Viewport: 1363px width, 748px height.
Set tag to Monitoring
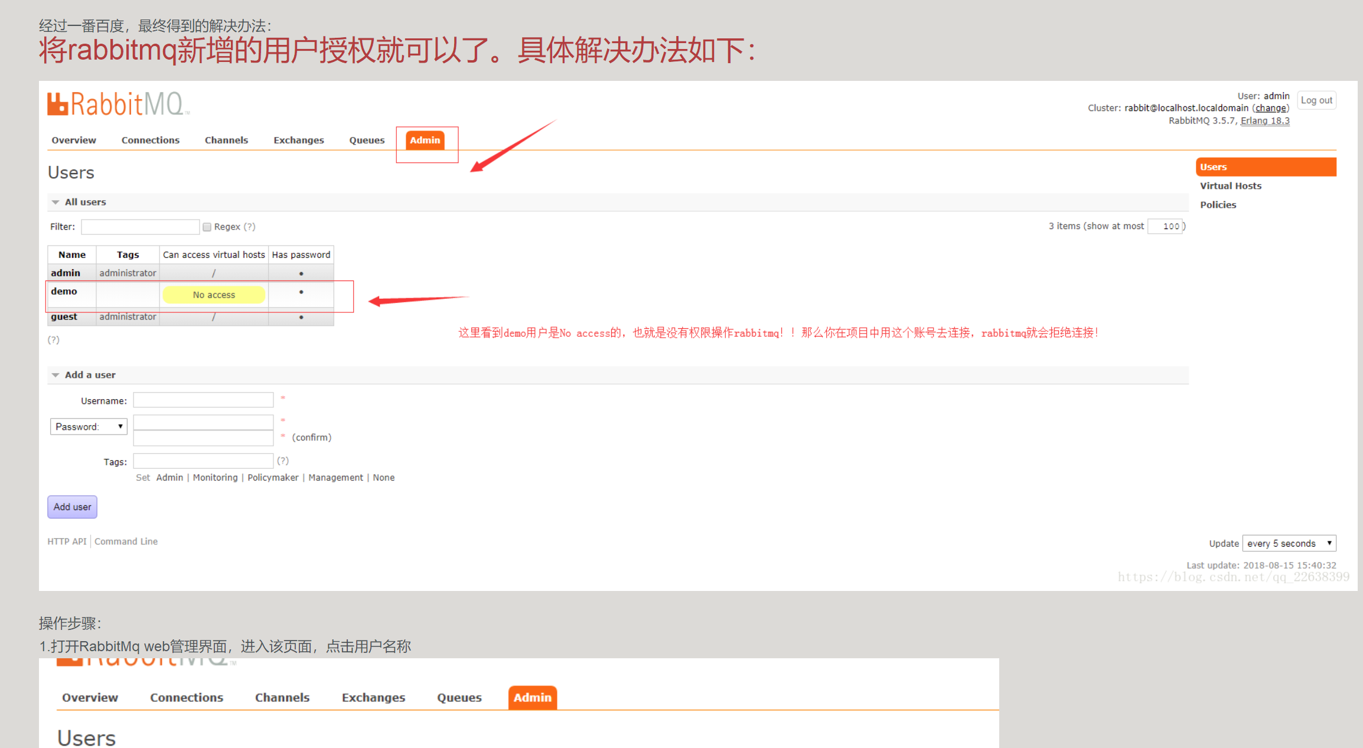pos(215,478)
